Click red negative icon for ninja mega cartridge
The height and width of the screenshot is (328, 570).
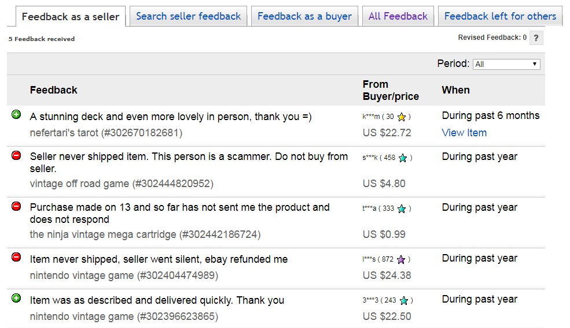point(16,207)
